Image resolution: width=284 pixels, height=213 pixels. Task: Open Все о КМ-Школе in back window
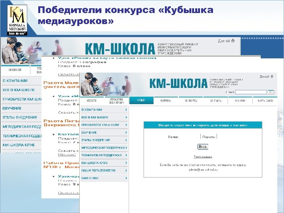pyautogui.click(x=22, y=90)
